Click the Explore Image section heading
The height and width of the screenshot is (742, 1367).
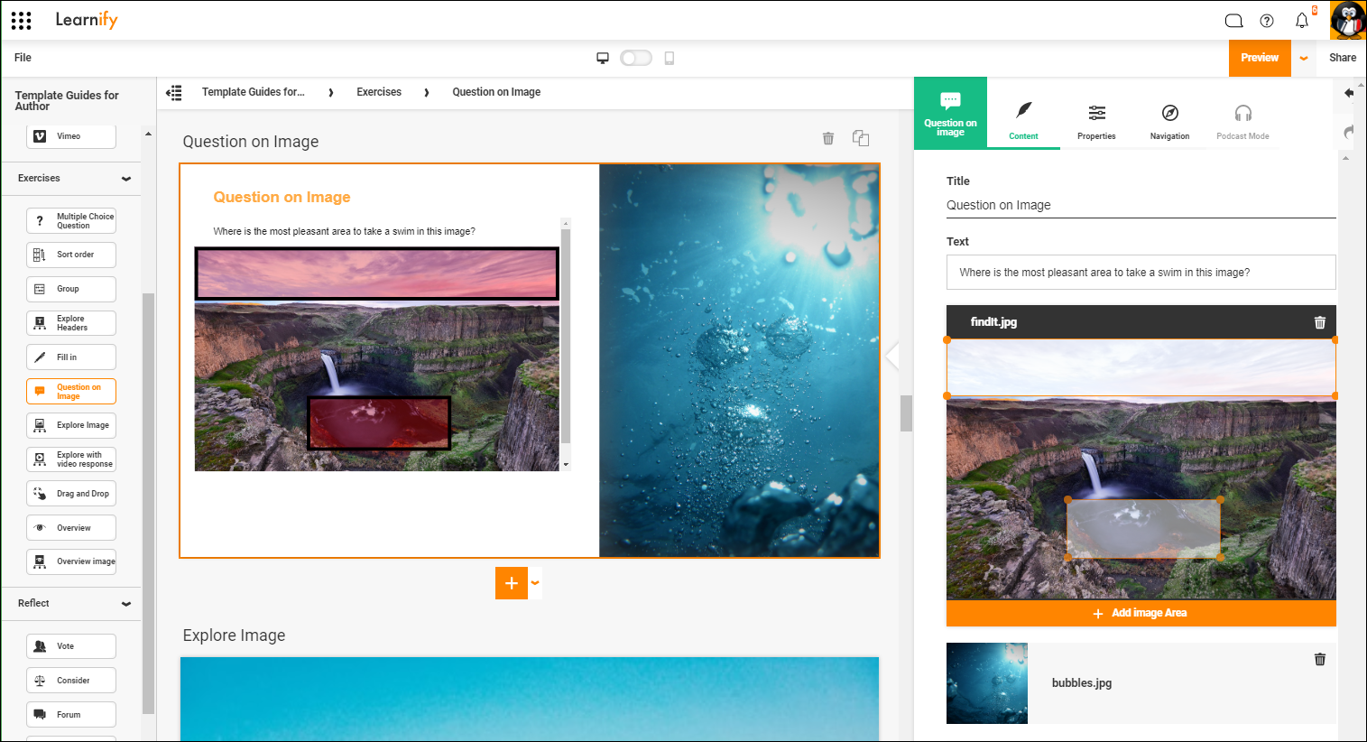pyautogui.click(x=235, y=635)
